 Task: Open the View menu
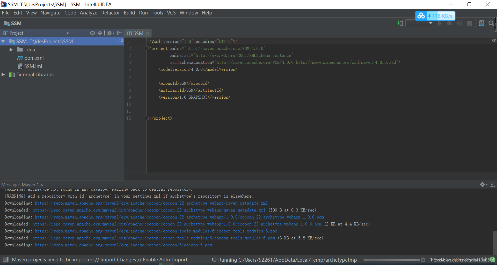coord(31,13)
